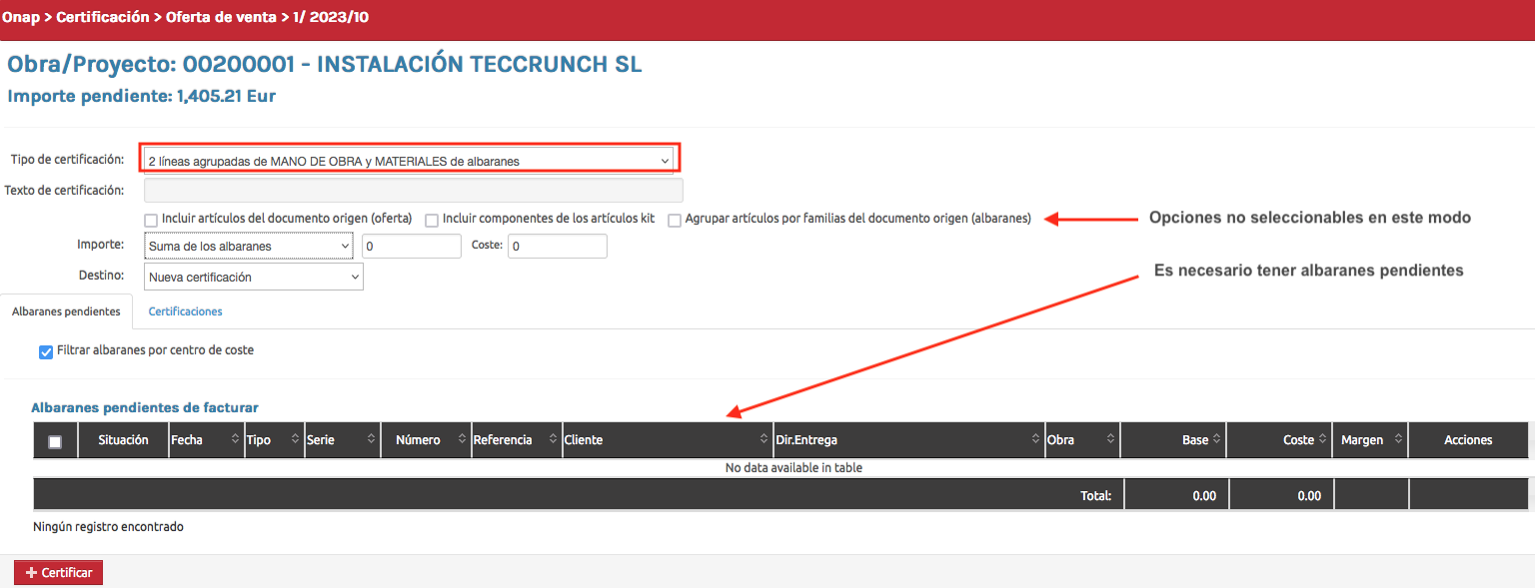This screenshot has width=1535, height=588.
Task: Click the red Certificar button
Action: point(58,573)
